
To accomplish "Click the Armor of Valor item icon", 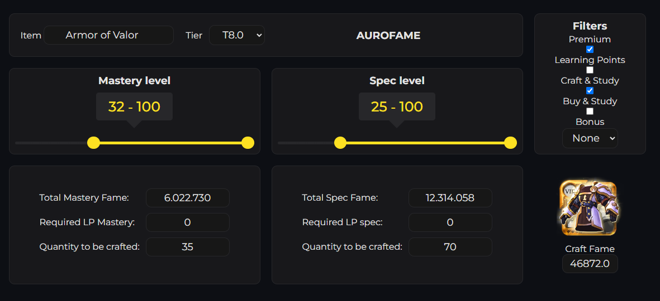I will (x=590, y=208).
